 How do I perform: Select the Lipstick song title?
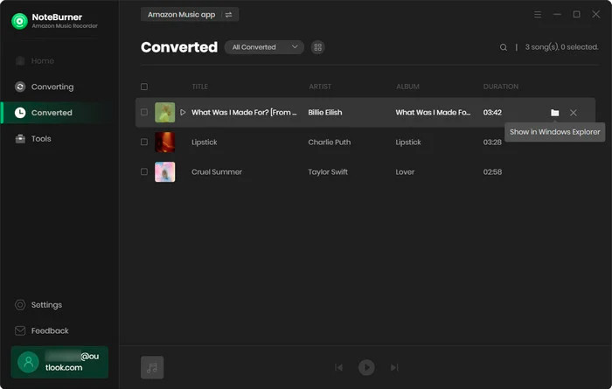[204, 142]
